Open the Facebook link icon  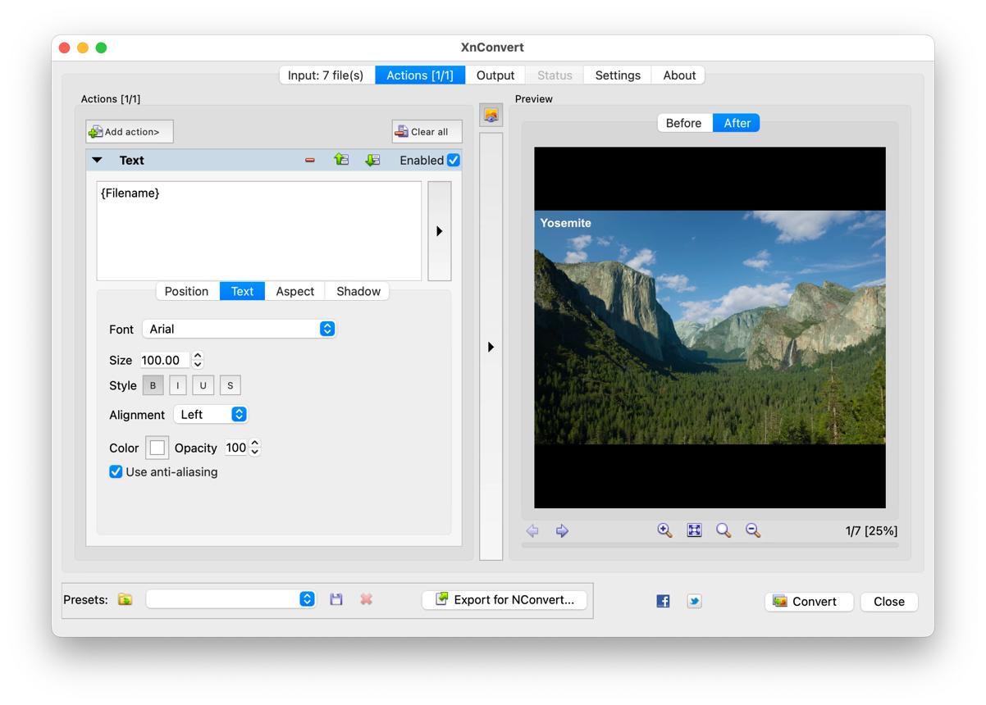click(663, 601)
